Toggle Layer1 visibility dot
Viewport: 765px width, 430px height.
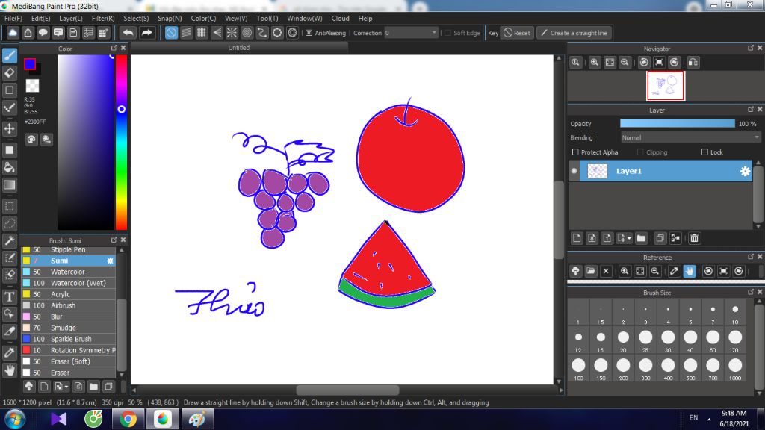574,171
